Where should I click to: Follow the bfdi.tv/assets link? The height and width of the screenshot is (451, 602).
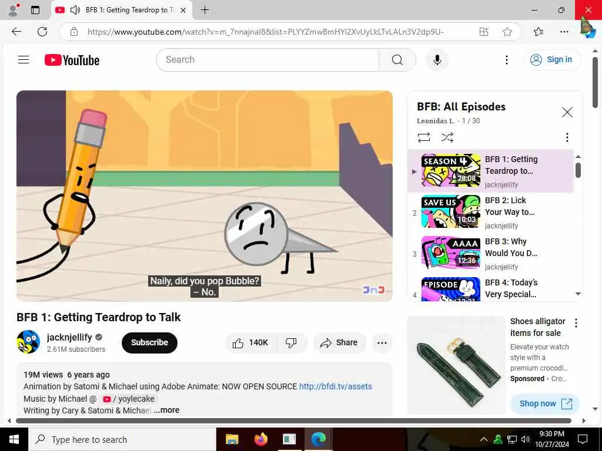[x=335, y=386]
